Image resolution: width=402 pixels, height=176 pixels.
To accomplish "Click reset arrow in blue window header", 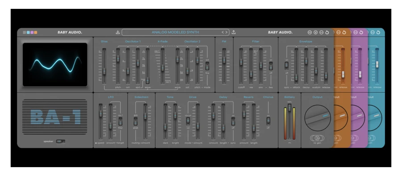I will [378, 33].
